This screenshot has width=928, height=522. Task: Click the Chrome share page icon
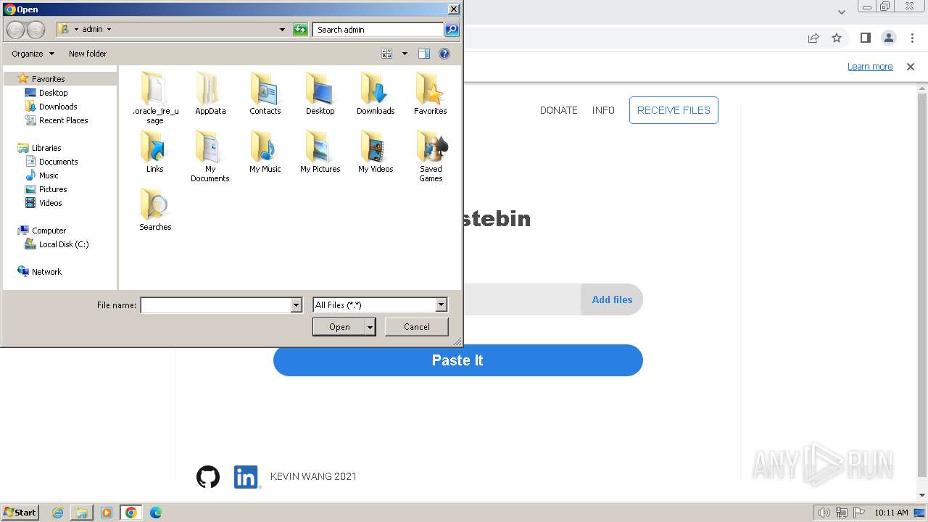click(x=813, y=38)
